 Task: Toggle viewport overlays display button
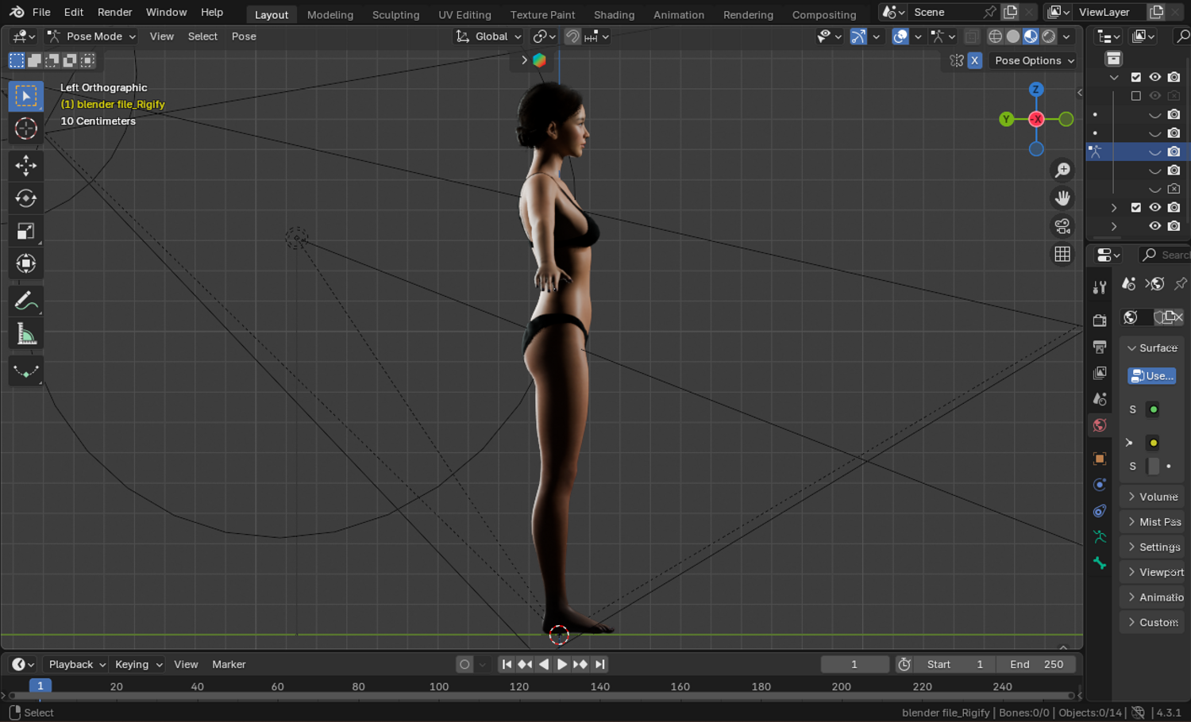tap(900, 36)
